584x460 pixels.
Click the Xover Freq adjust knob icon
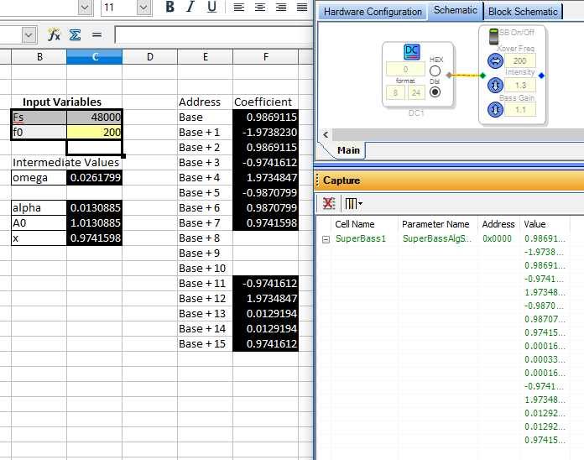[x=495, y=60]
